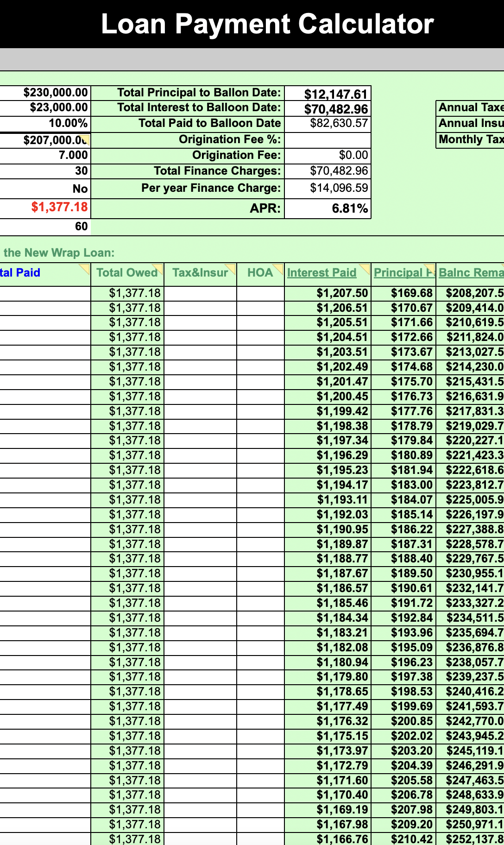
Task: Select the $196.23 principal cell
Action: pyautogui.click(x=403, y=662)
